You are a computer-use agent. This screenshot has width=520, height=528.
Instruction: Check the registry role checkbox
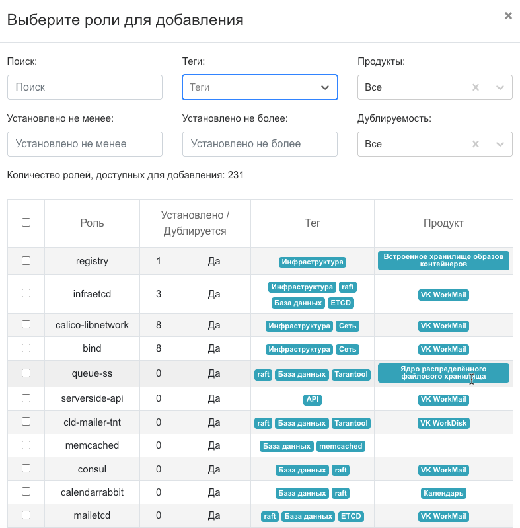point(26,261)
